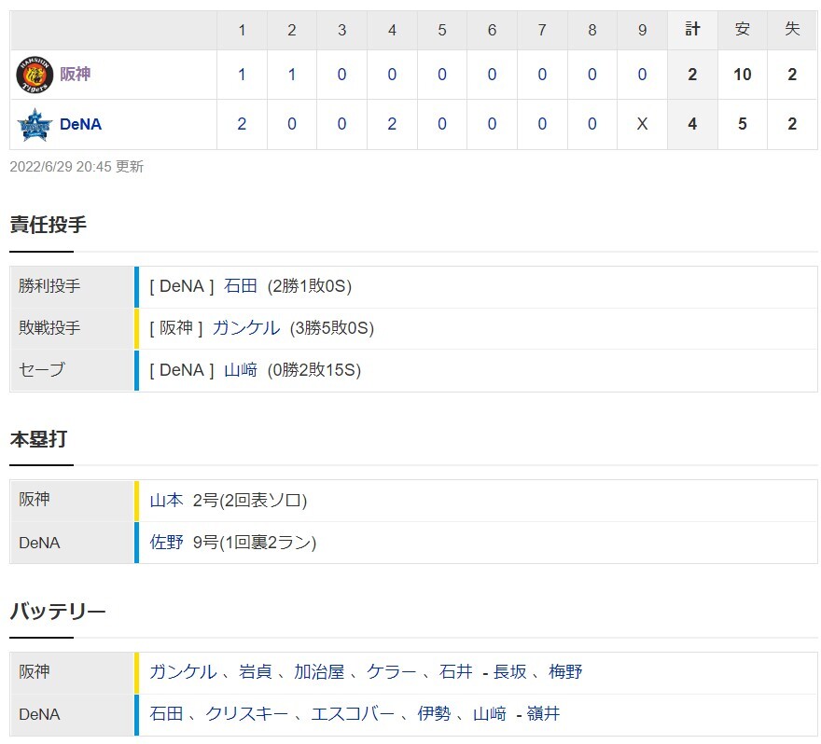Viewport: 821px width, 744px height.
Task: Open losing pitcher ガンケル's profile
Action: 245,328
